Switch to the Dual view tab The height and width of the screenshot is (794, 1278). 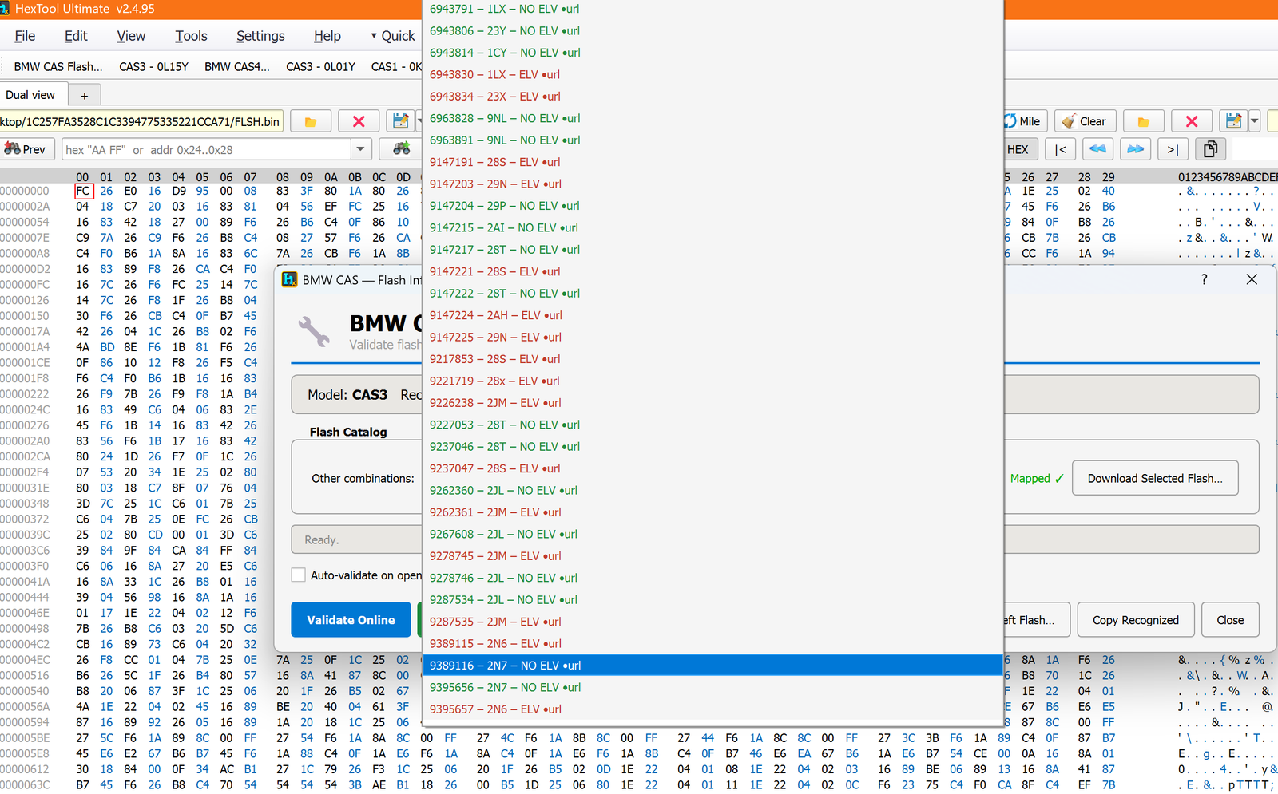(x=30, y=95)
